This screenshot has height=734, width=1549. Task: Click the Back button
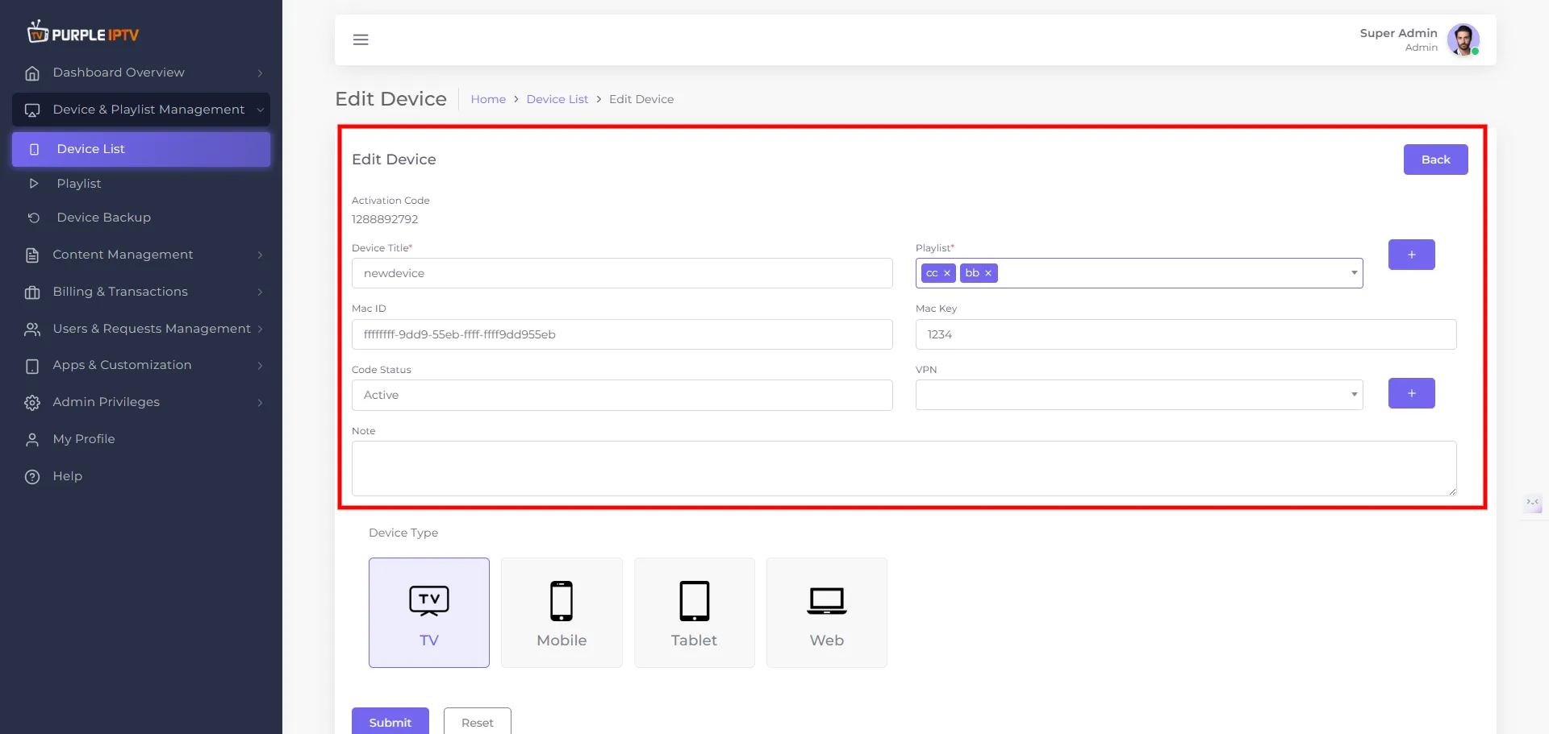[x=1435, y=160]
